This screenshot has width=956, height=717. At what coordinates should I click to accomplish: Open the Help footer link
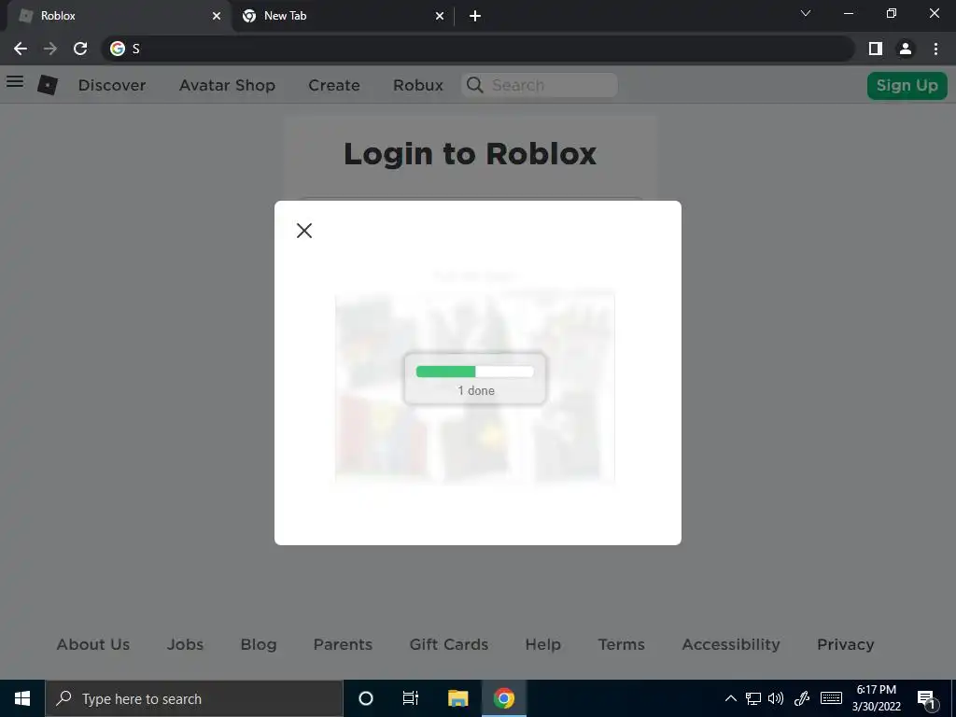tap(543, 644)
